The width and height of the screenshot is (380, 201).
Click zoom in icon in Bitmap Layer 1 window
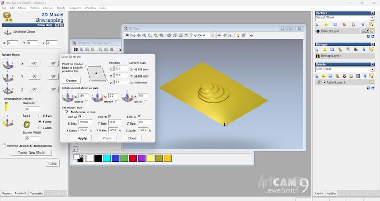[82, 50]
